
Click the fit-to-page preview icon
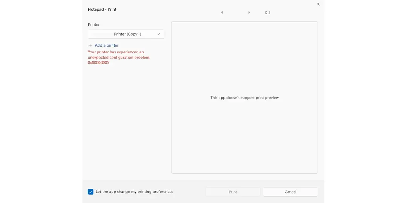pyautogui.click(x=268, y=12)
